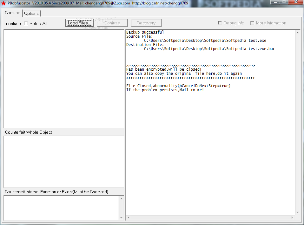Click inside the Counterfeit Whole Object list
The height and width of the screenshot is (225, 304).
point(64,162)
